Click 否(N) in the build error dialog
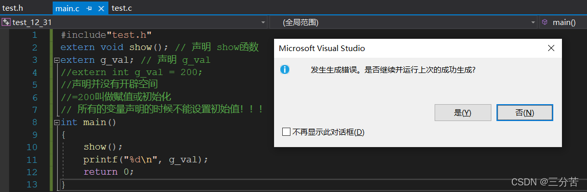 (525, 113)
